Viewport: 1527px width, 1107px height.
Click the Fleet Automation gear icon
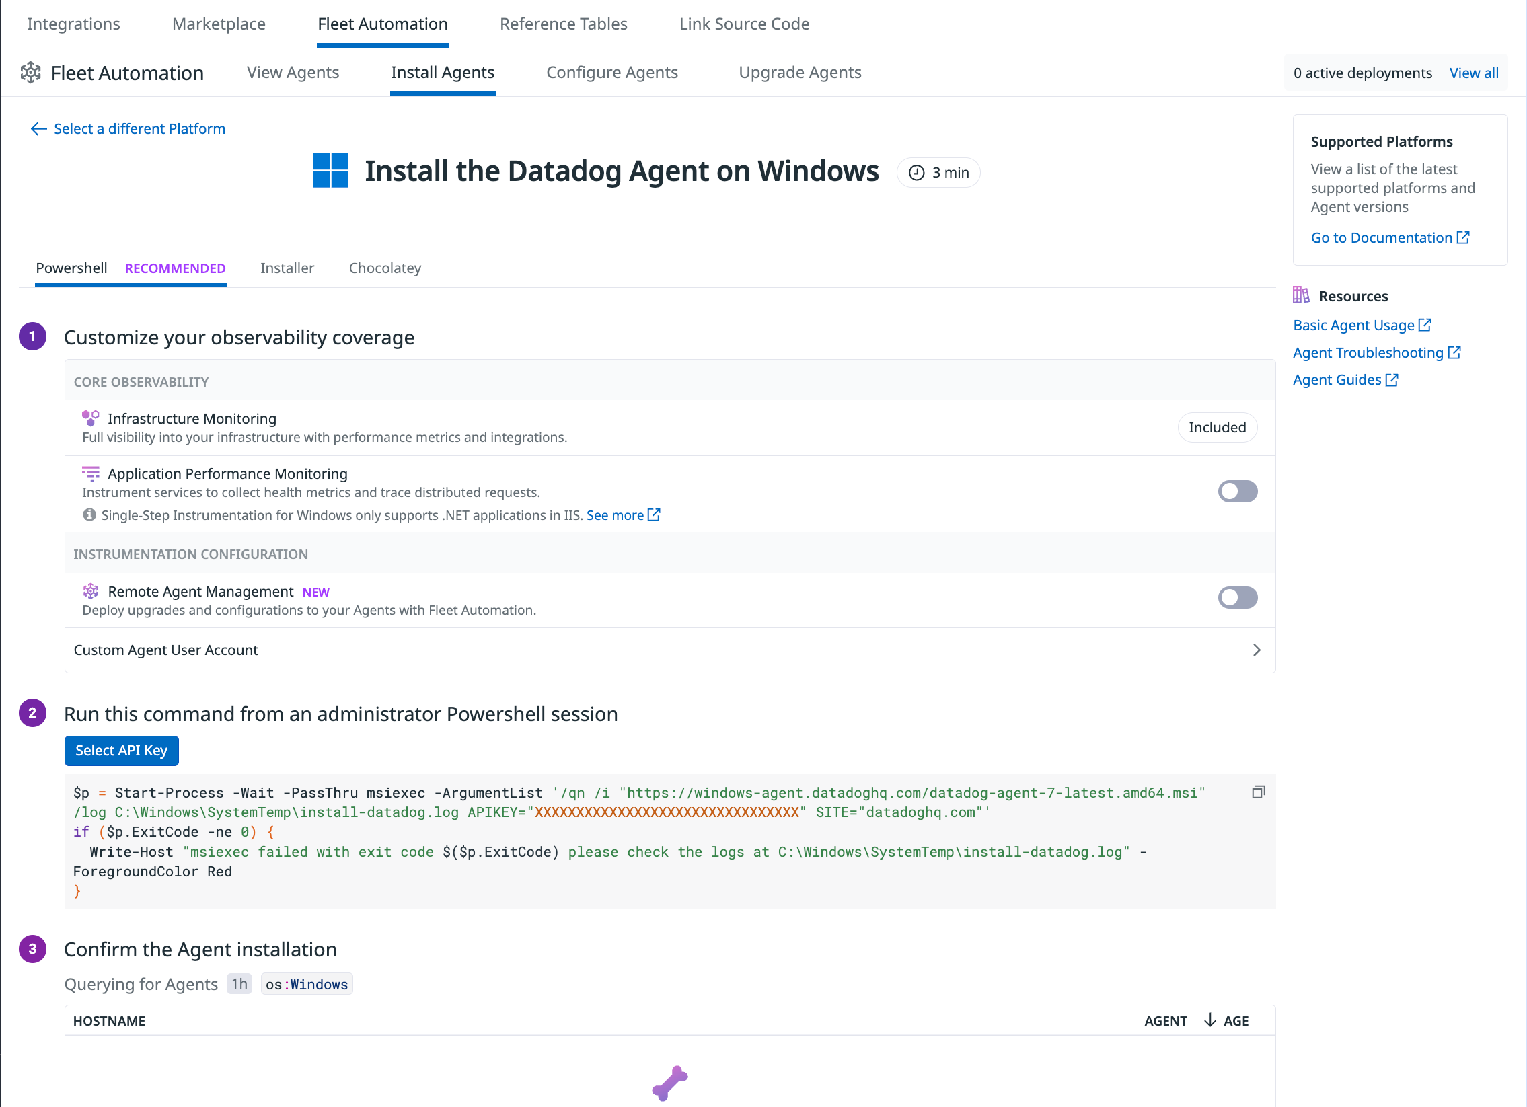[x=30, y=72]
